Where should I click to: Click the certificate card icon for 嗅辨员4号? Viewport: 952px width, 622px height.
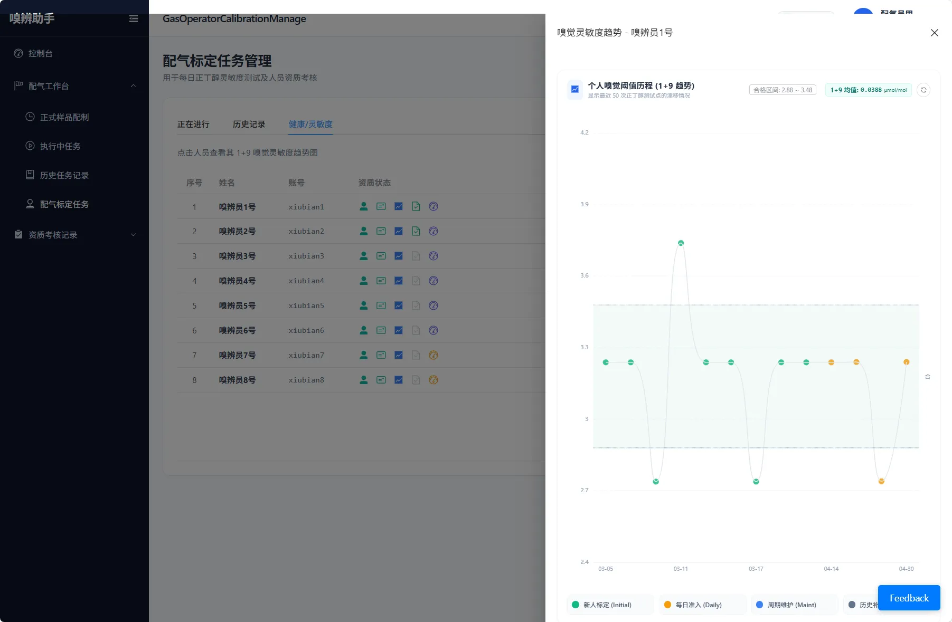pyautogui.click(x=381, y=281)
